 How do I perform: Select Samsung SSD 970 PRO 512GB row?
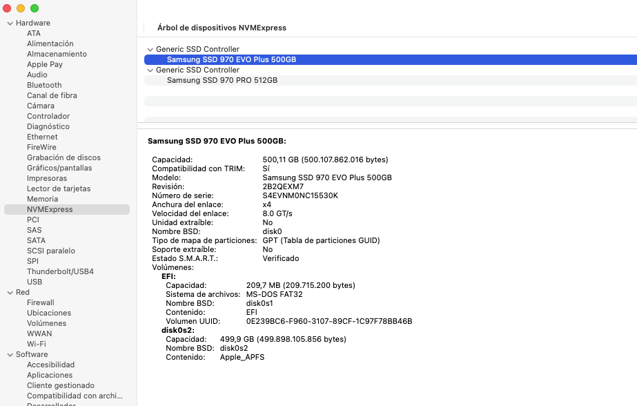[x=391, y=81]
